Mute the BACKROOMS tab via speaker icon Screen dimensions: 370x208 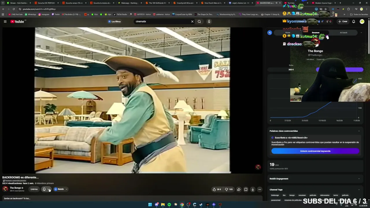click(x=276, y=3)
